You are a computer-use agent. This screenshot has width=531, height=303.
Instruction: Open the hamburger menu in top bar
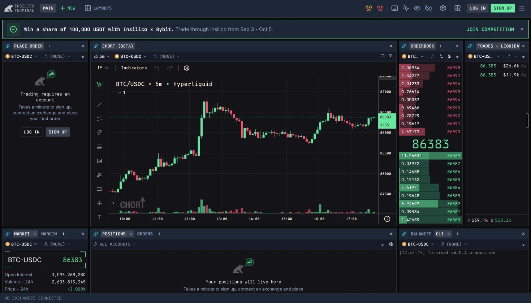522,8
